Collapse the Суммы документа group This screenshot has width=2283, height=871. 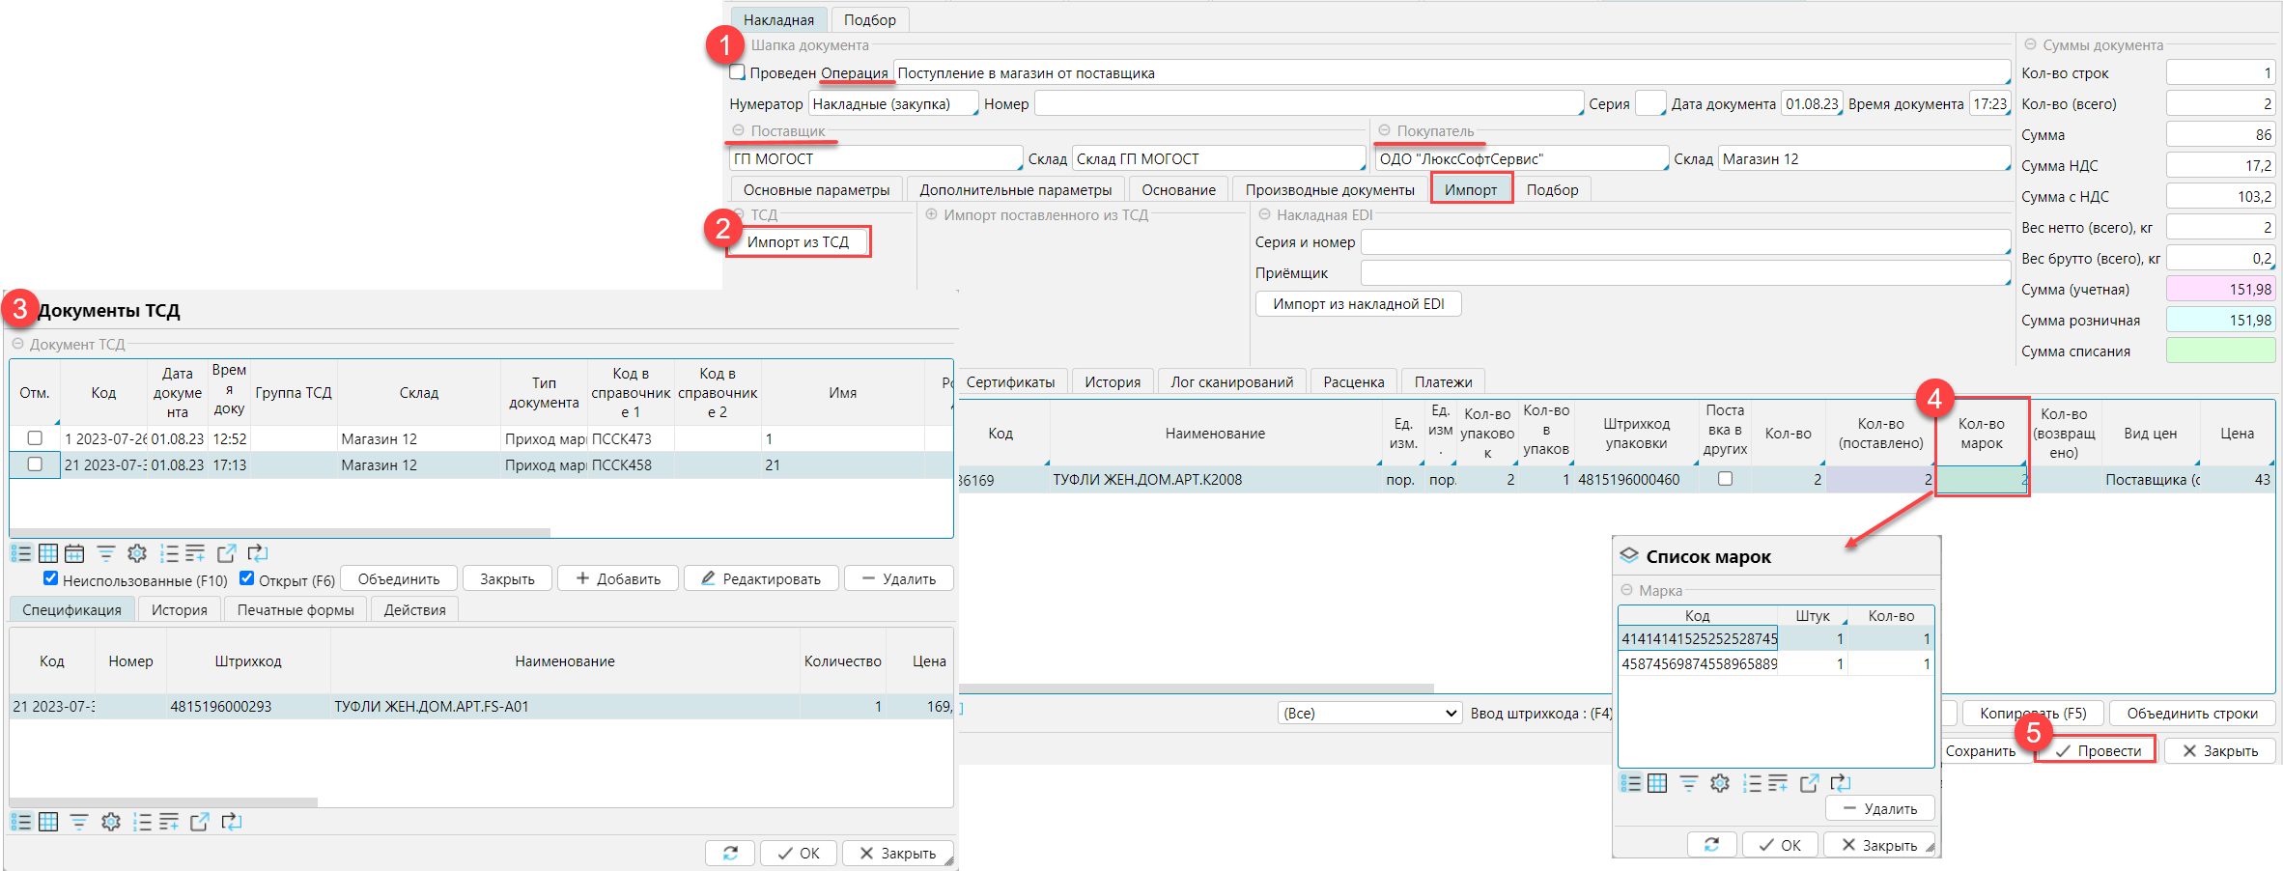coord(2030,44)
